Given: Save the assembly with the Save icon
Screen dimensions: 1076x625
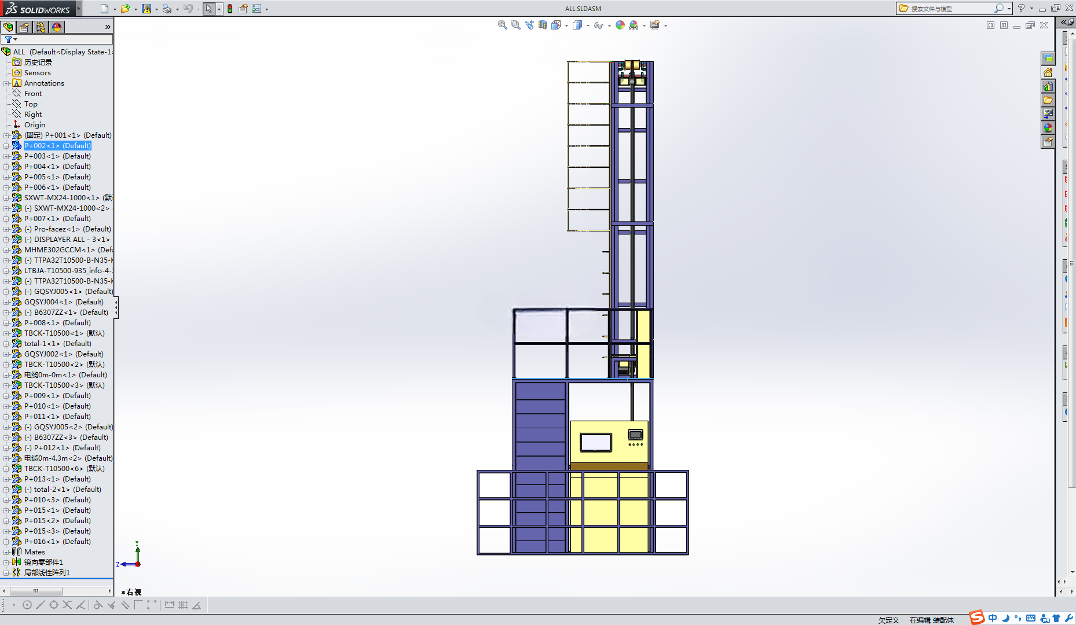Looking at the screenshot, I should coord(147,9).
